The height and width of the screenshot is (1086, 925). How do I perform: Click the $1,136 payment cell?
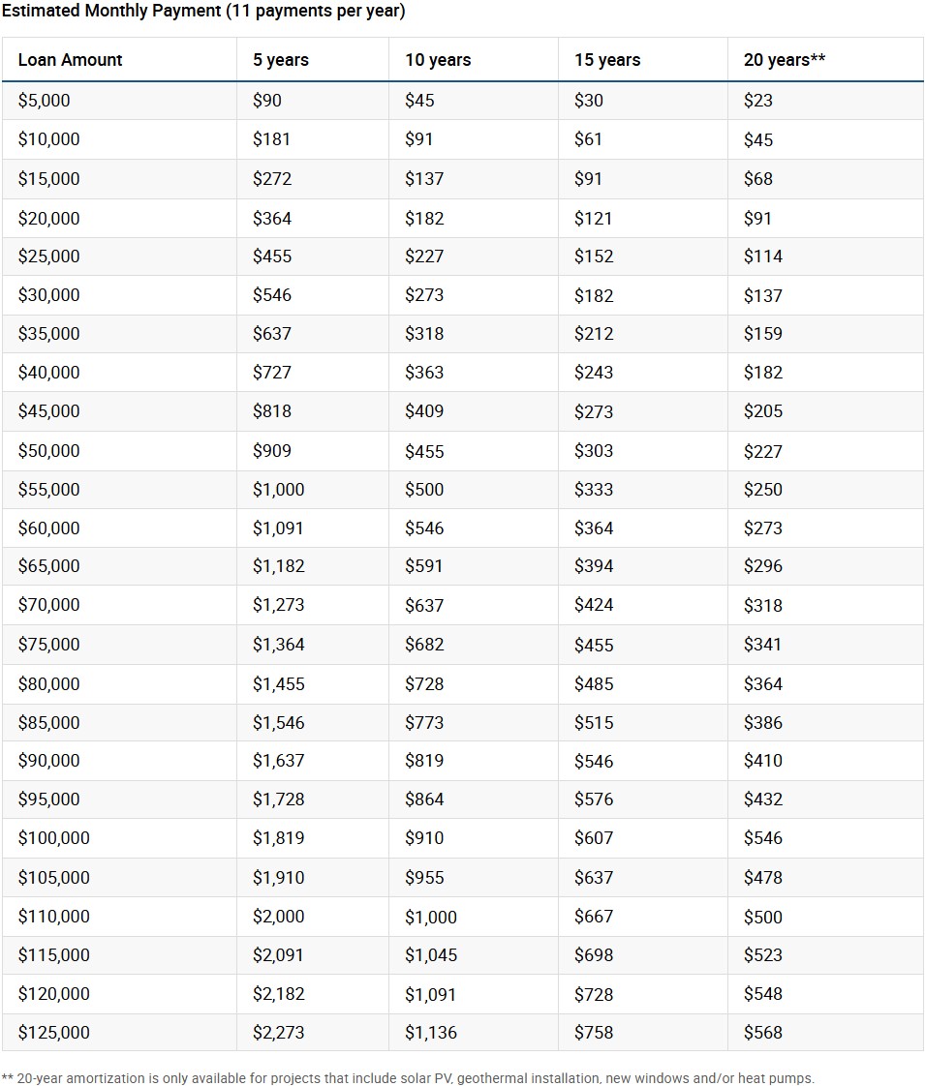[431, 1033]
